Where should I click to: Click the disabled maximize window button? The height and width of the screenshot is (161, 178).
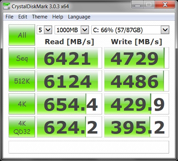pos(149,5)
